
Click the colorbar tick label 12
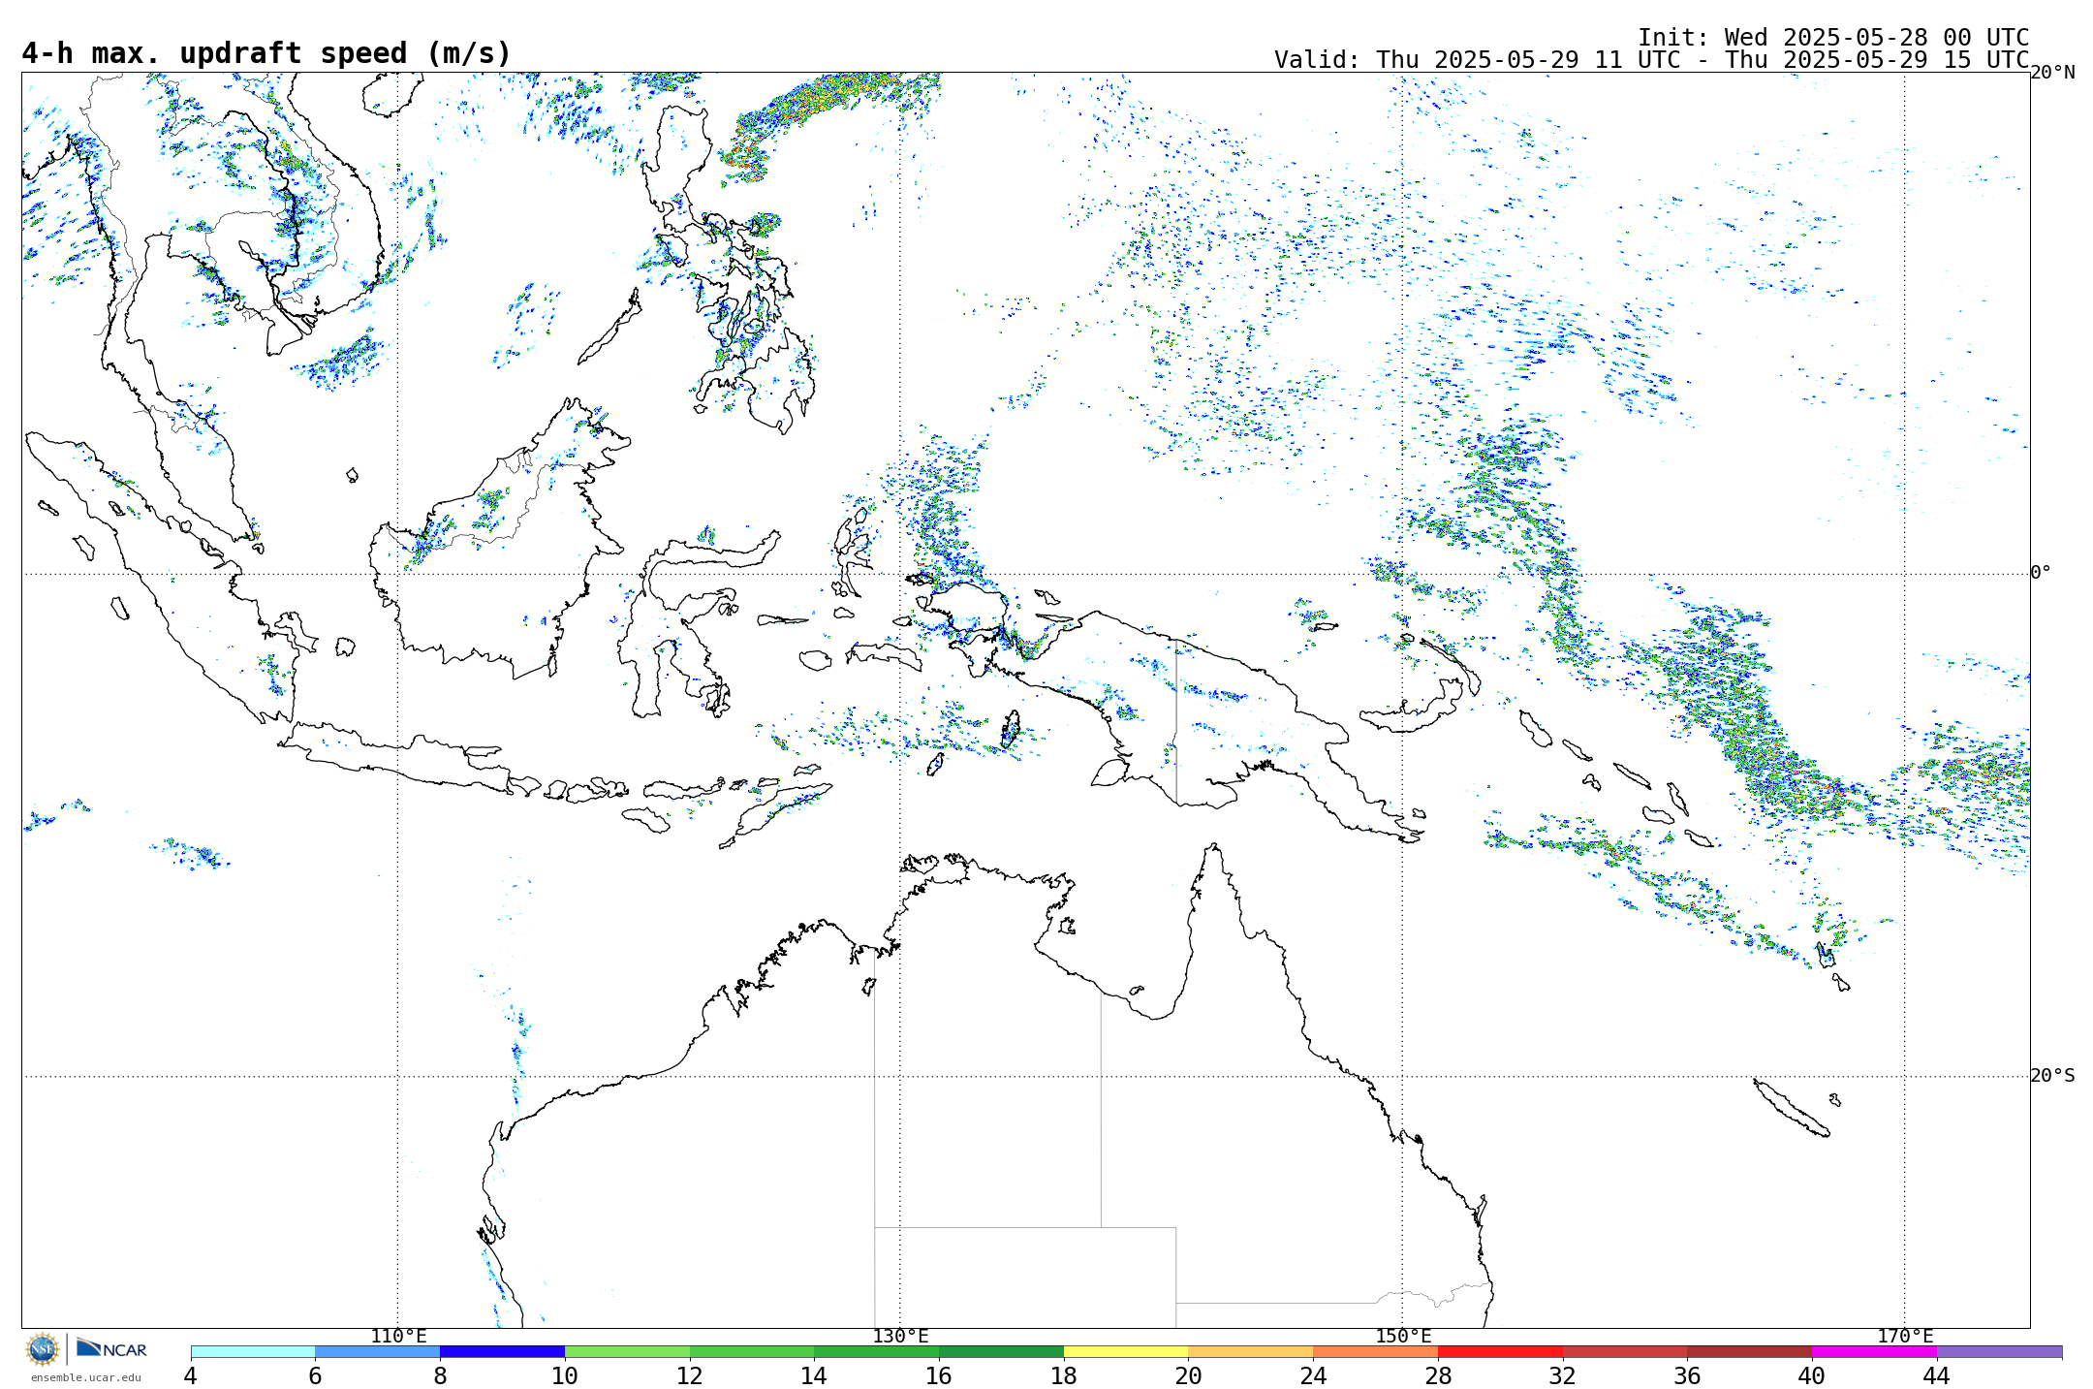(690, 1375)
